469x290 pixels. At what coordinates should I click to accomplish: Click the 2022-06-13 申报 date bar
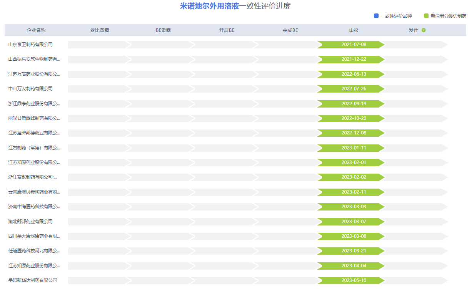pos(351,74)
